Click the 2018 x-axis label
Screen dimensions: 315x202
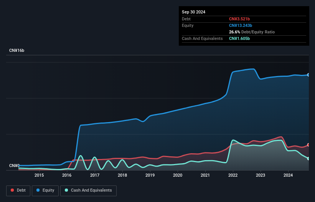point(122,175)
